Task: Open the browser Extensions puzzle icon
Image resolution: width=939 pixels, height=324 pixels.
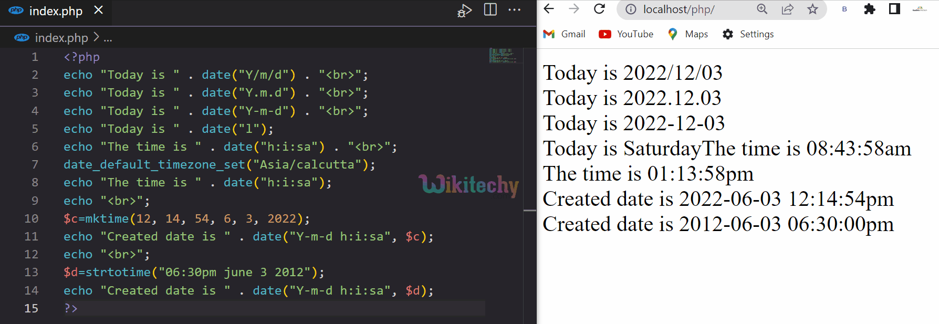Action: (x=870, y=9)
